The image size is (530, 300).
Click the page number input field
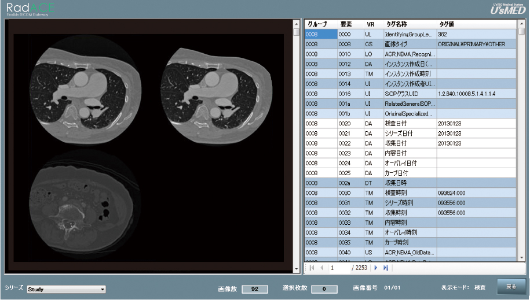(x=339, y=268)
